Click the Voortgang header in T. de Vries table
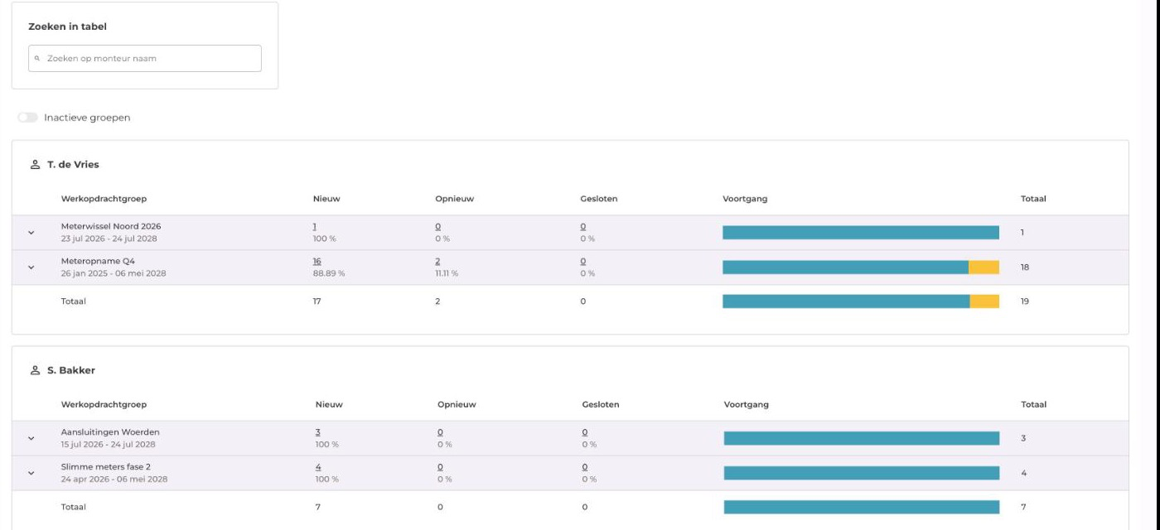Viewport: 1160px width, 530px height. [x=746, y=199]
